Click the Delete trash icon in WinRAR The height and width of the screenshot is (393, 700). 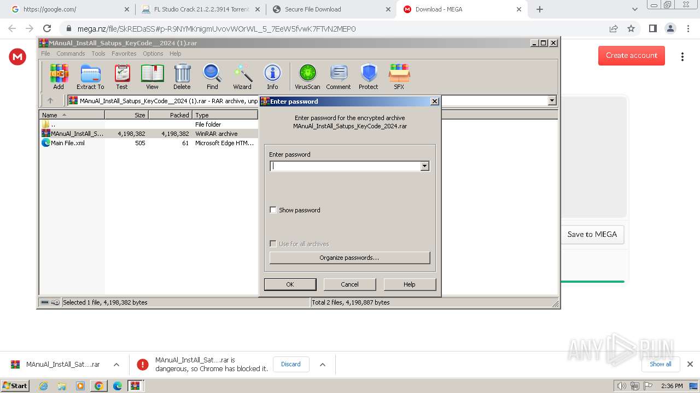coord(182,76)
